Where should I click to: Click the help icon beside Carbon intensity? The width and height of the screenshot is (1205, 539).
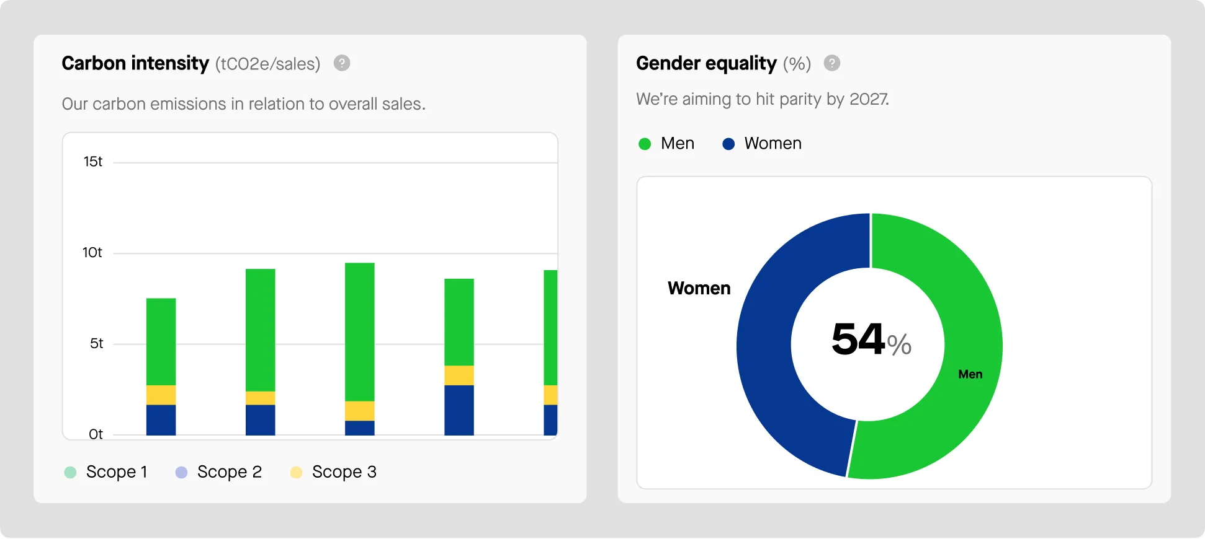click(x=342, y=63)
